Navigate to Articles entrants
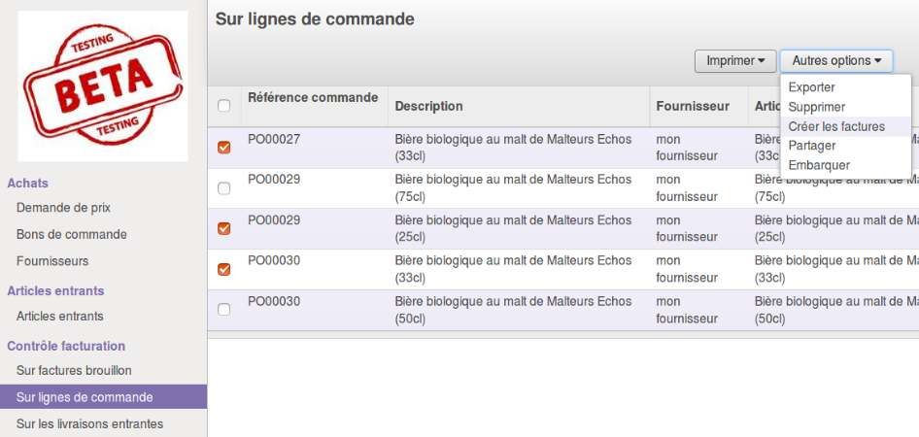This screenshot has width=919, height=437. 59,316
